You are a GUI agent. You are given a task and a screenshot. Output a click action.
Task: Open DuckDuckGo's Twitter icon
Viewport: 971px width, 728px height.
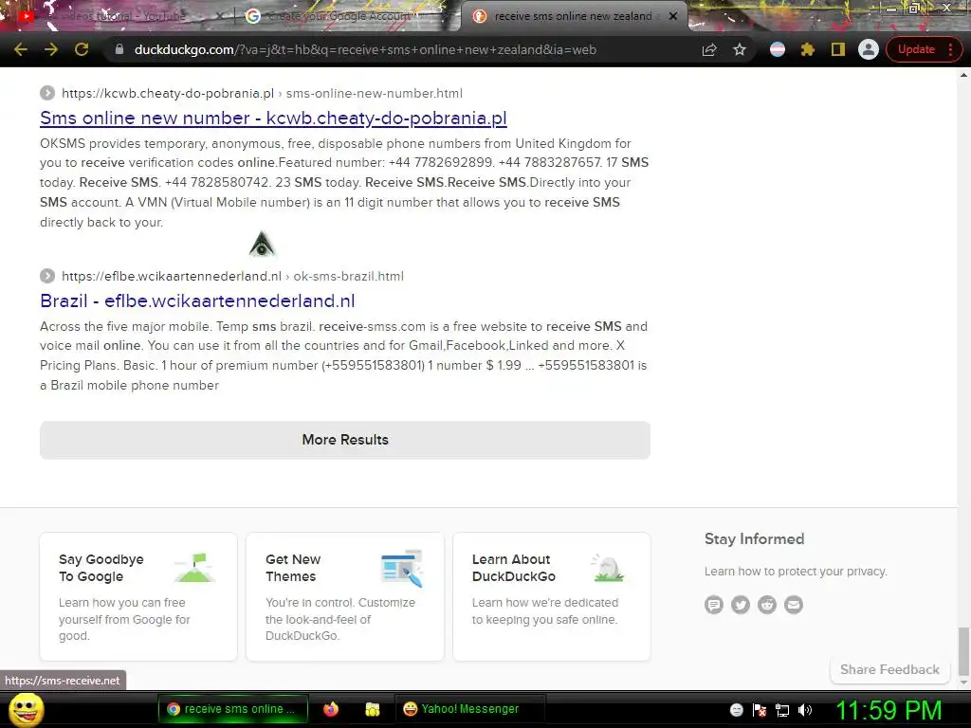click(741, 604)
